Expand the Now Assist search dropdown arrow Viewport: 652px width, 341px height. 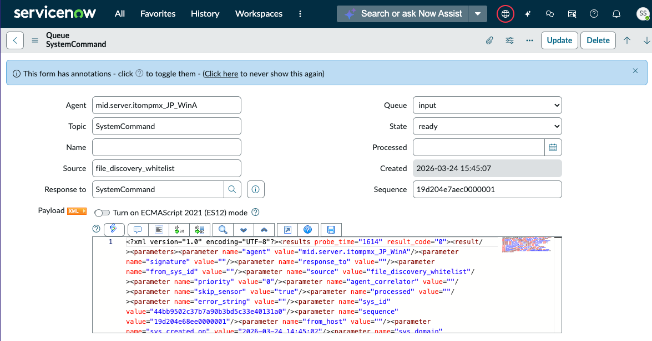tap(478, 14)
